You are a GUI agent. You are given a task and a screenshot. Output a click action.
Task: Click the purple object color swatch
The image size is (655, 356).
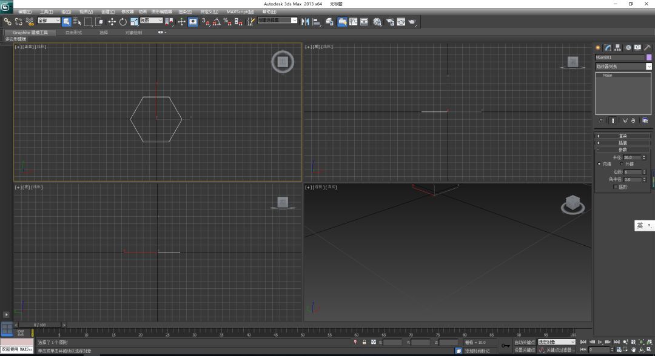coord(649,58)
